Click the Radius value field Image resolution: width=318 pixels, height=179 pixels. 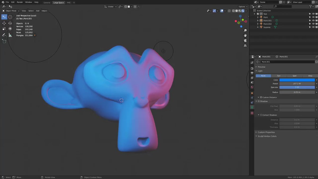[x=297, y=92]
